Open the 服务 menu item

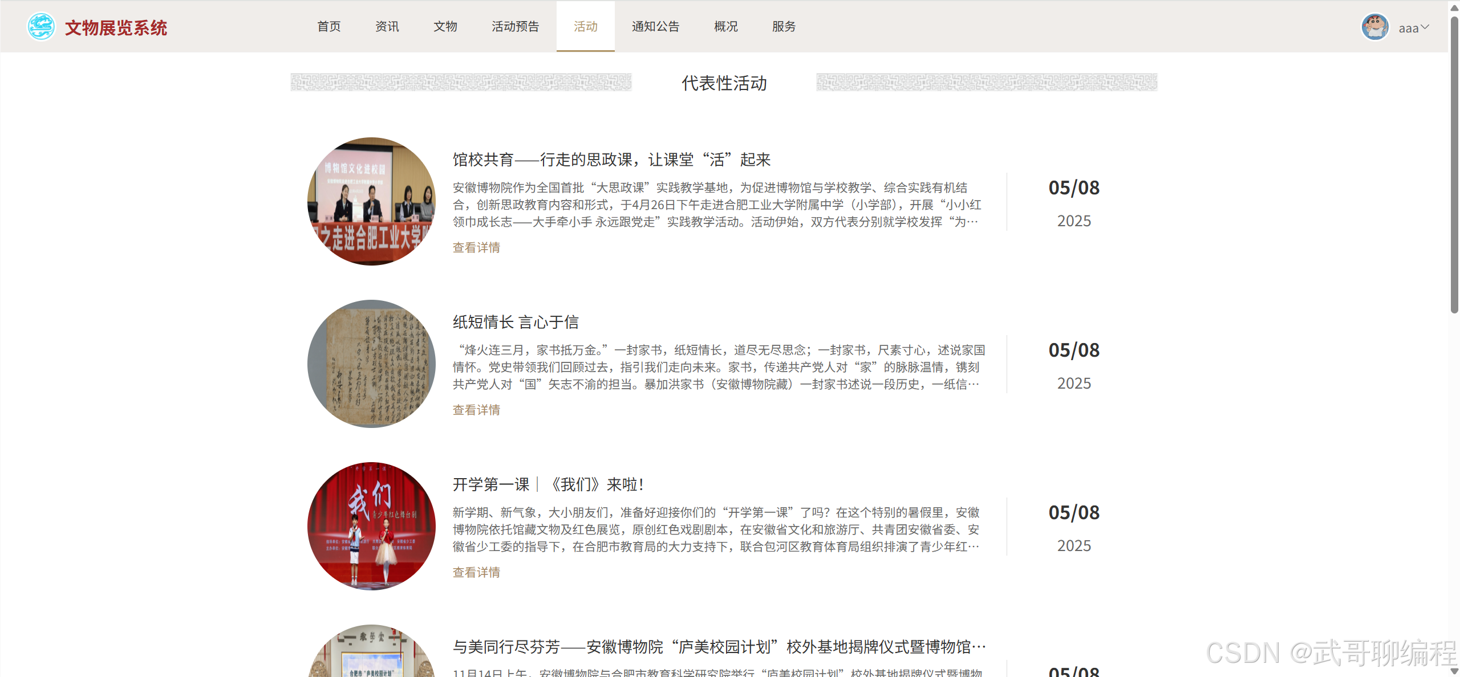[x=784, y=27]
